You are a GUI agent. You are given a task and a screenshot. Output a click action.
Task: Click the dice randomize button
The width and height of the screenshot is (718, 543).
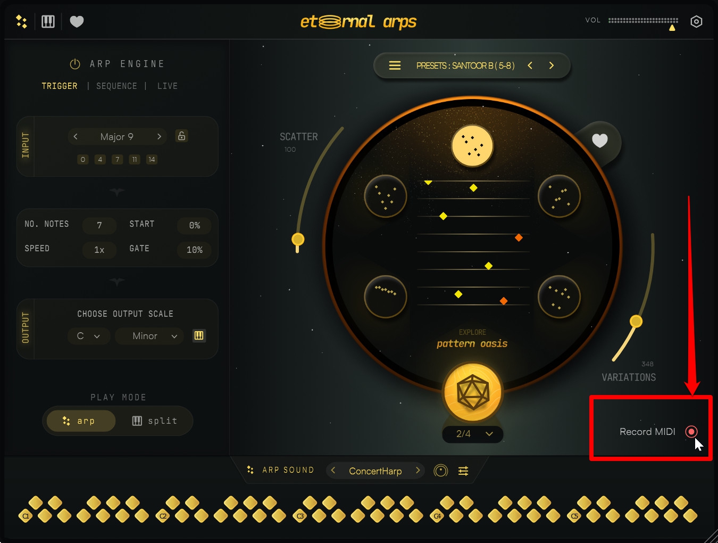tap(472, 393)
